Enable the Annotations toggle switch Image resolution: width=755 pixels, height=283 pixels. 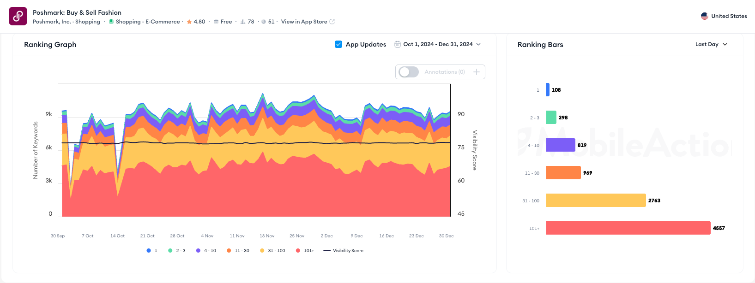[409, 72]
